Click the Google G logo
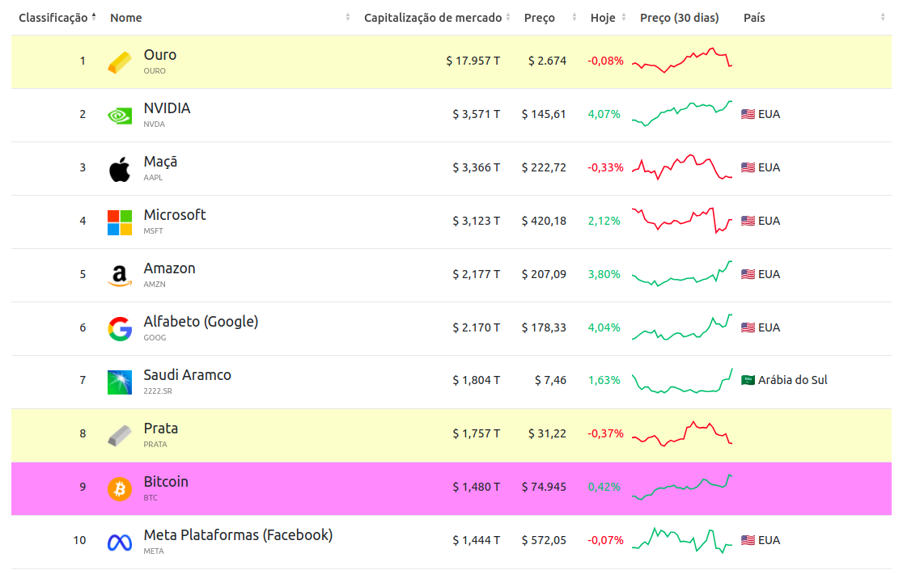The height and width of the screenshot is (570, 903). pos(120,329)
